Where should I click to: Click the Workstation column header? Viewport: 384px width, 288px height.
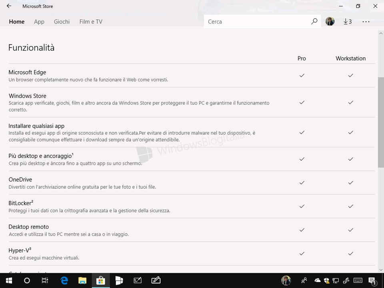[x=351, y=58]
